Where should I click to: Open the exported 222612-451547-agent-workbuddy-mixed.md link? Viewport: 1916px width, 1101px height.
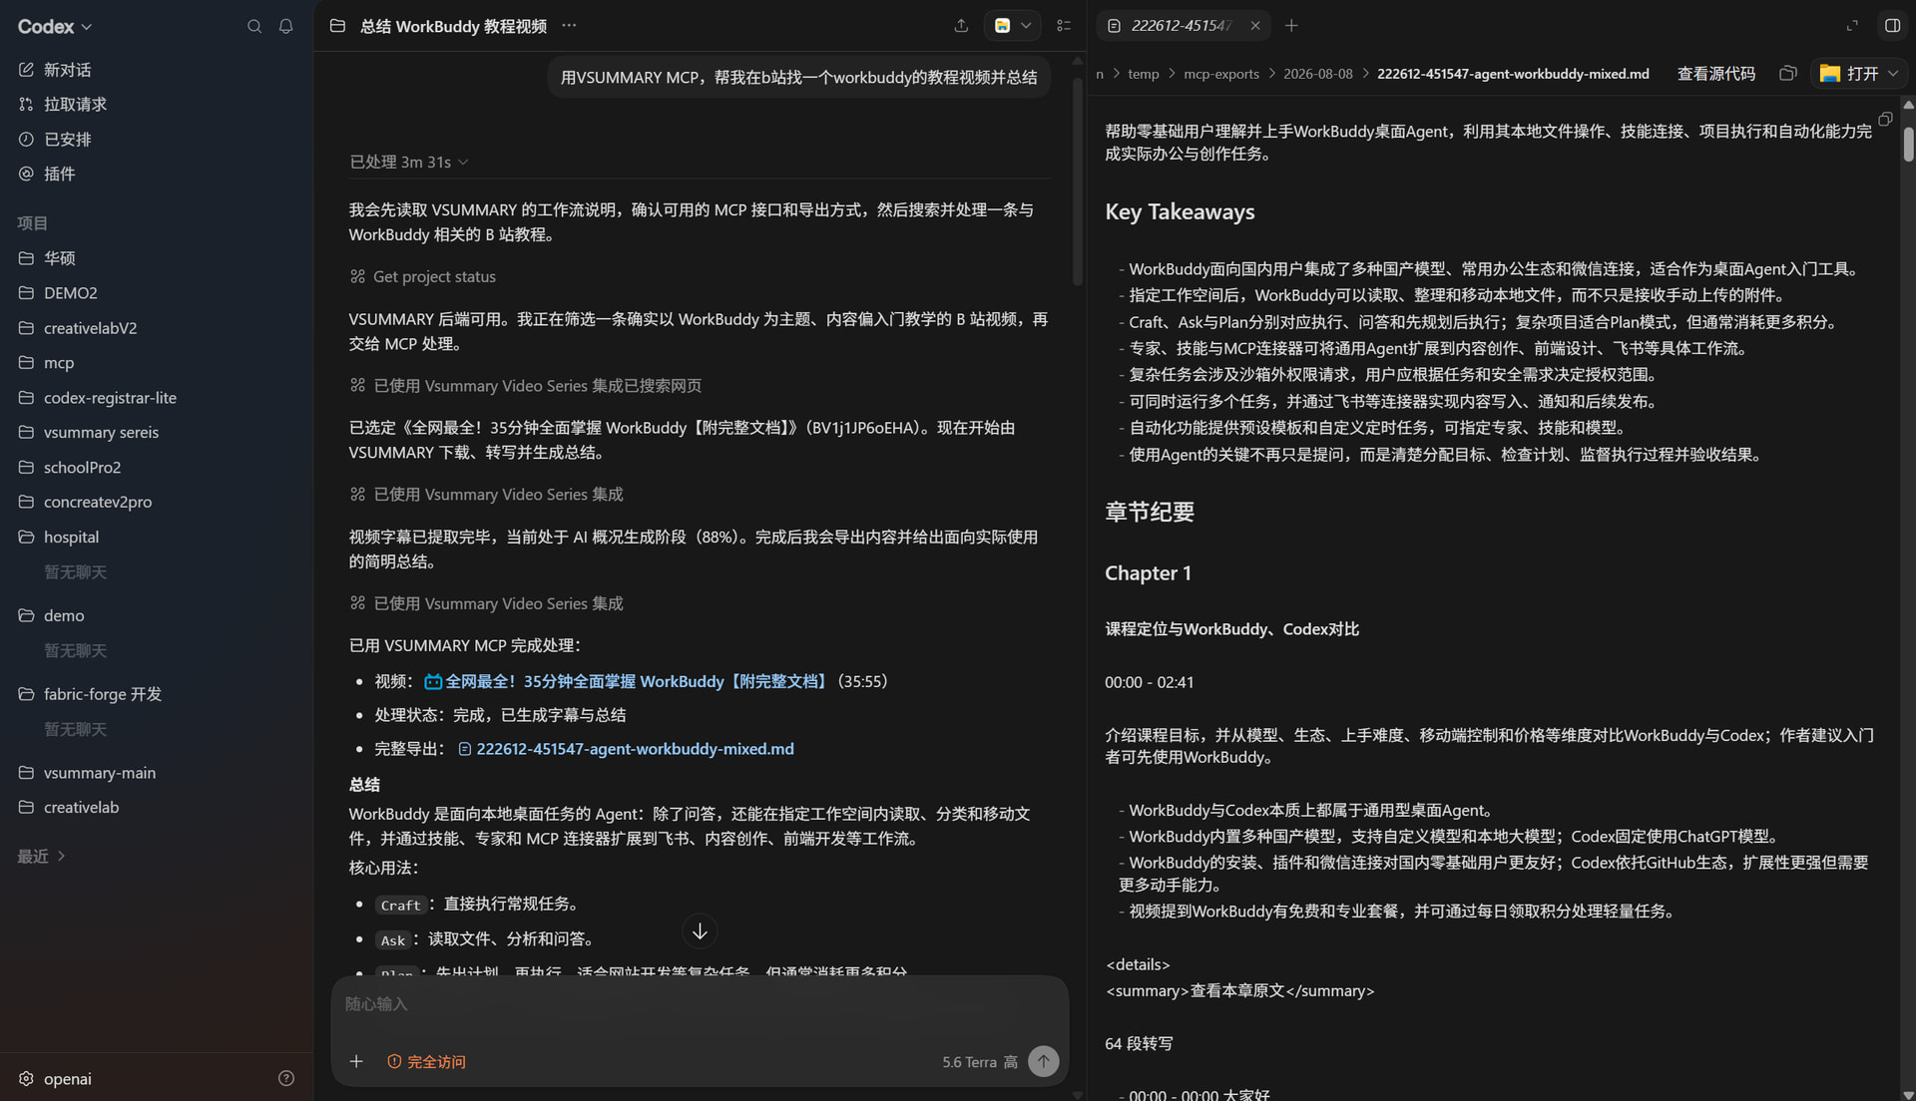pyautogui.click(x=626, y=749)
